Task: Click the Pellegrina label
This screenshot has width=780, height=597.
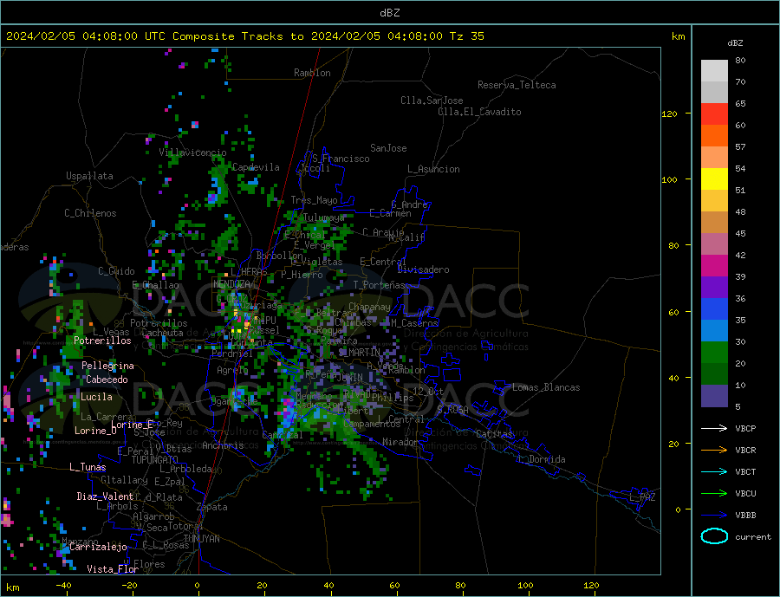Action: pyautogui.click(x=108, y=367)
